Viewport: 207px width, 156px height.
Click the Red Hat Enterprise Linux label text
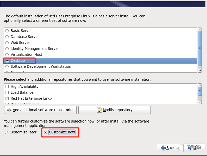[x=32, y=98]
